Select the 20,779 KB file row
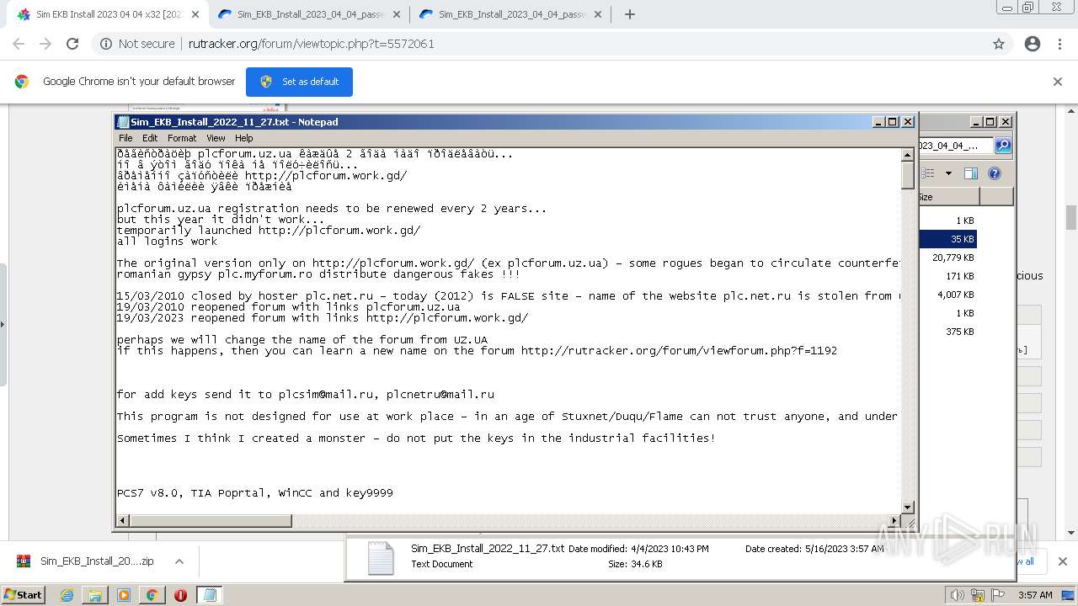This screenshot has height=606, width=1078. tap(948, 258)
